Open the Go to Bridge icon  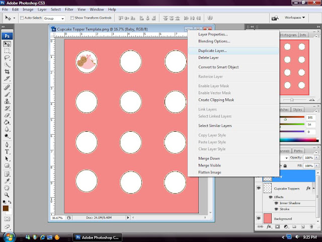click(x=275, y=18)
